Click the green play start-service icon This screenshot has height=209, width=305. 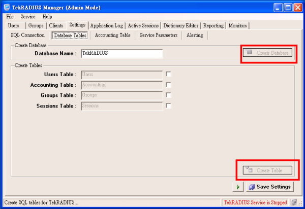click(238, 187)
